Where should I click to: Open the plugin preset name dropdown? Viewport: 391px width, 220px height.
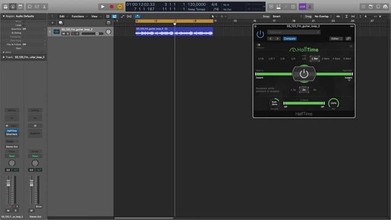pyautogui.click(x=294, y=32)
